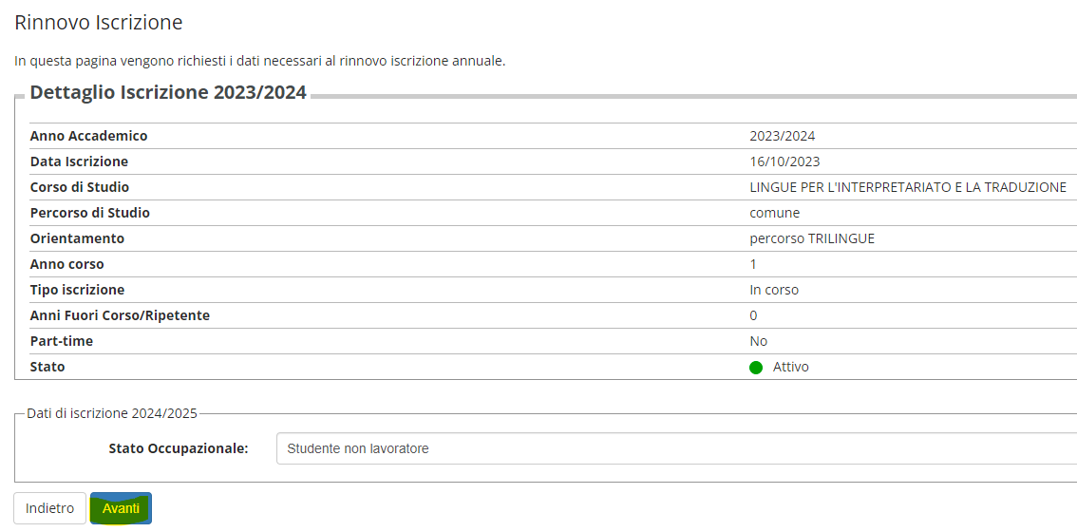The width and height of the screenshot is (1077, 532).
Task: Click the introductory page description sentence
Action: 259,61
